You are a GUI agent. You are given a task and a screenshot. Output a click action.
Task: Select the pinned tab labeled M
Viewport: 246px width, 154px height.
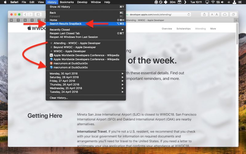11,20
